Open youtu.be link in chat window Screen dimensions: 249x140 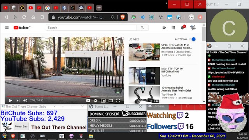point(226,73)
